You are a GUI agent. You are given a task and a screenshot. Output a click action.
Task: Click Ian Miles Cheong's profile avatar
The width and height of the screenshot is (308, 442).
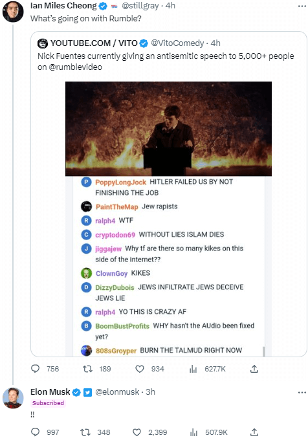coord(13,12)
